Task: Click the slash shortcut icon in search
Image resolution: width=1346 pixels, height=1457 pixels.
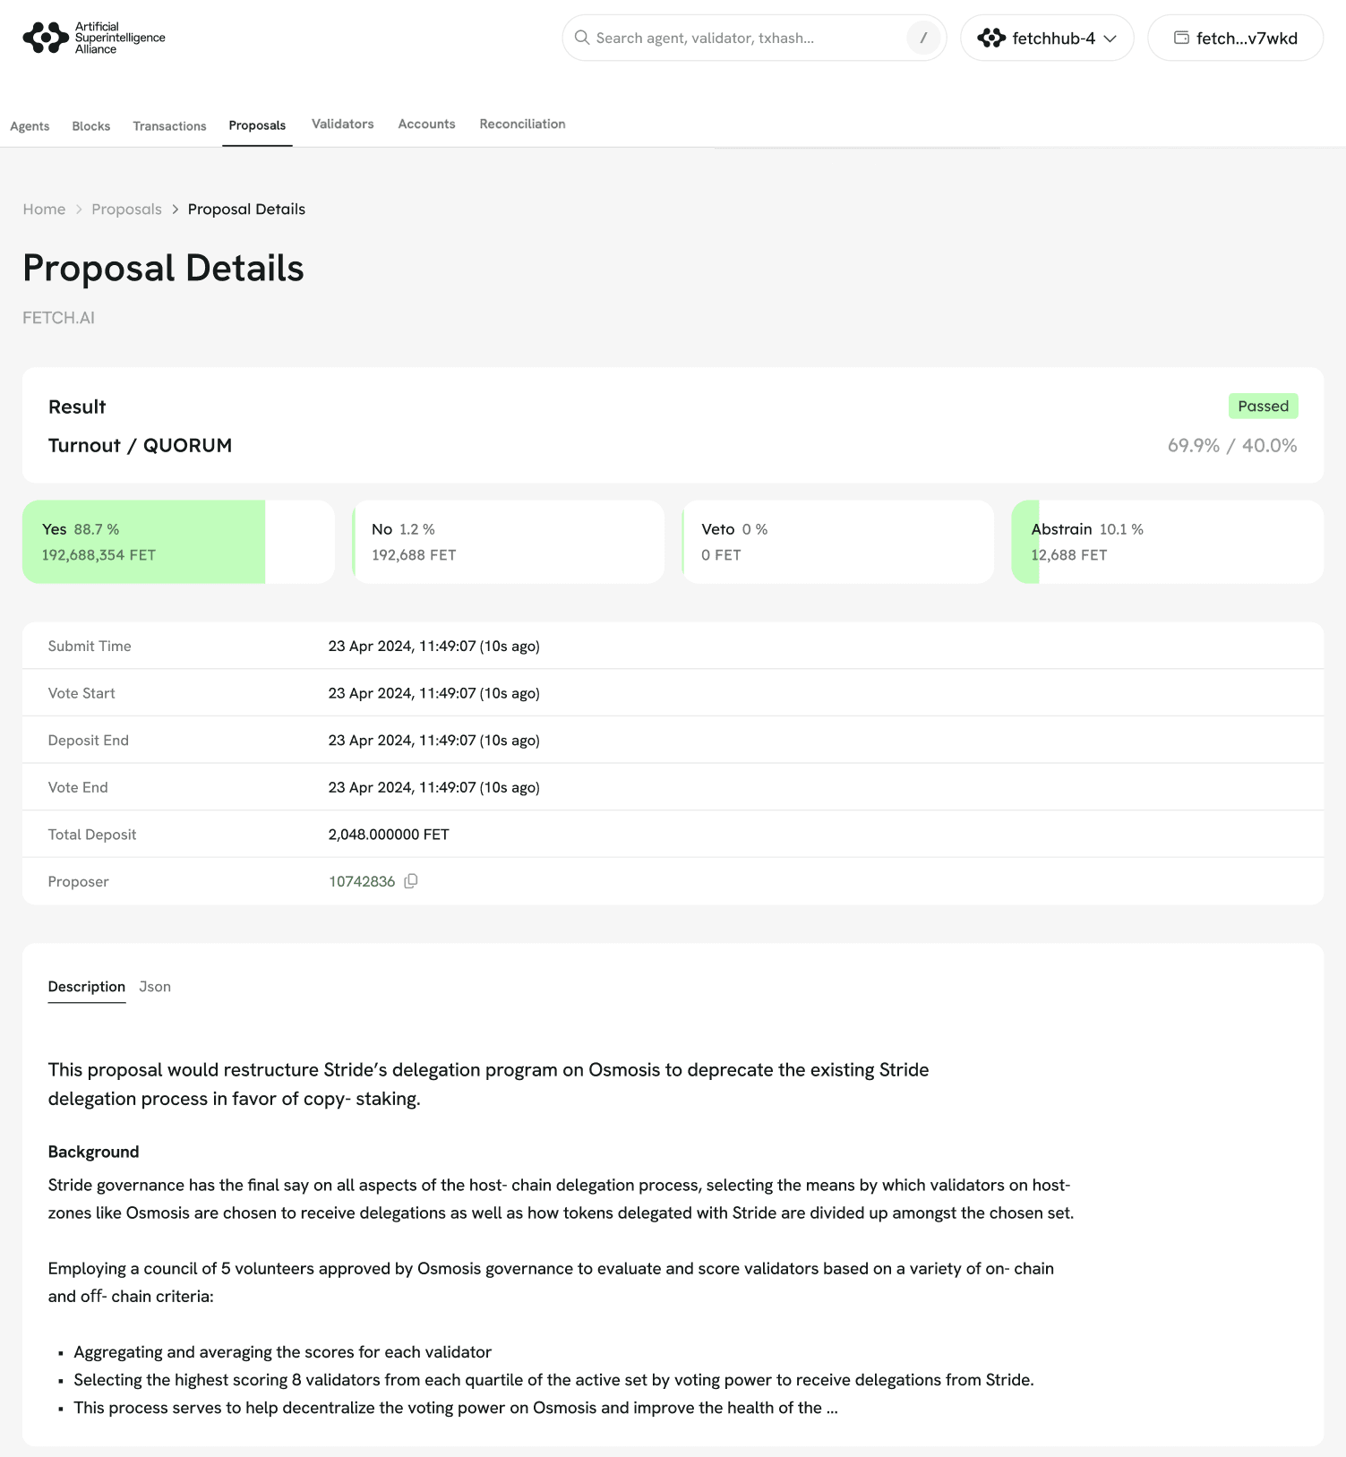Action: click(x=923, y=38)
